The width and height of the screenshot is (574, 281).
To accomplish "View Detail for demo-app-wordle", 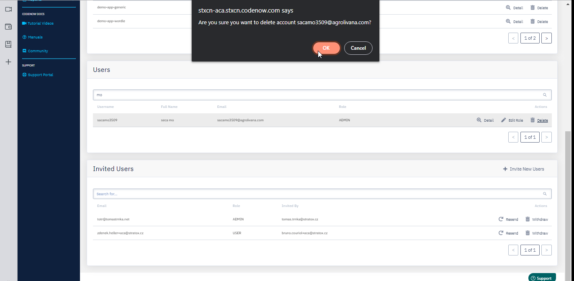I will 515,21.
